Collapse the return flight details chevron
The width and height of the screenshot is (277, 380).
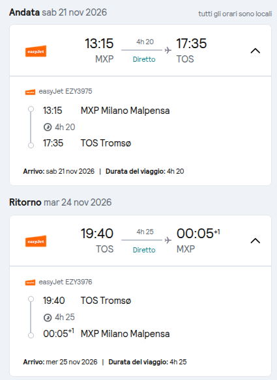pyautogui.click(x=255, y=241)
